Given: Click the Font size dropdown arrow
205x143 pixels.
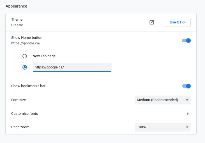Looking at the screenshot, I should (187, 100).
